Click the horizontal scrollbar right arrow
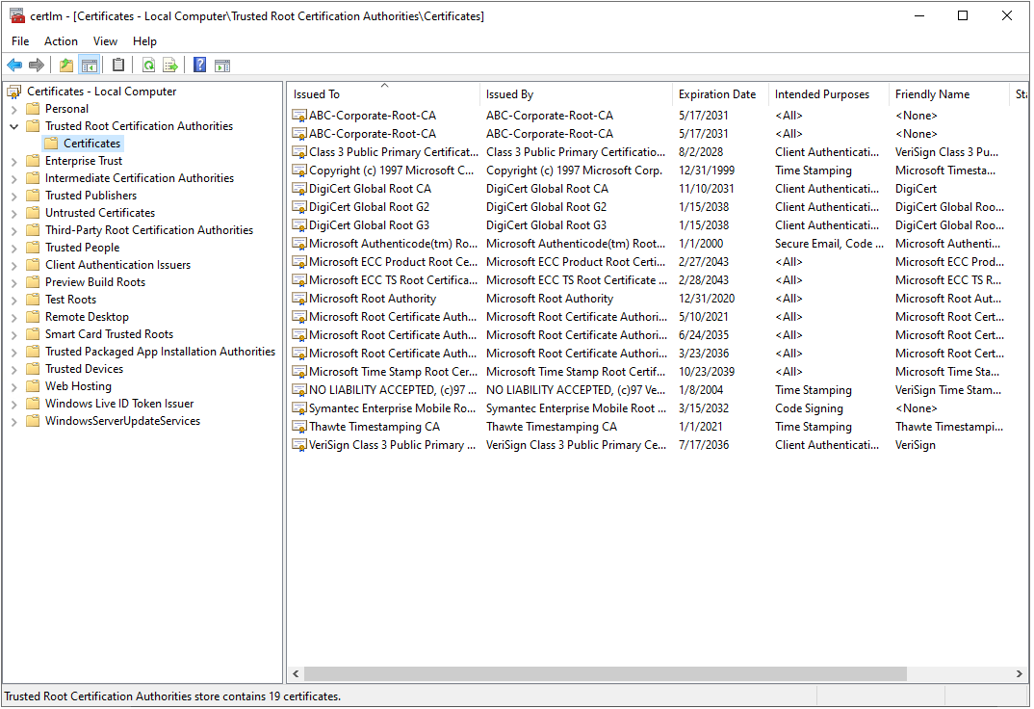 1019,673
